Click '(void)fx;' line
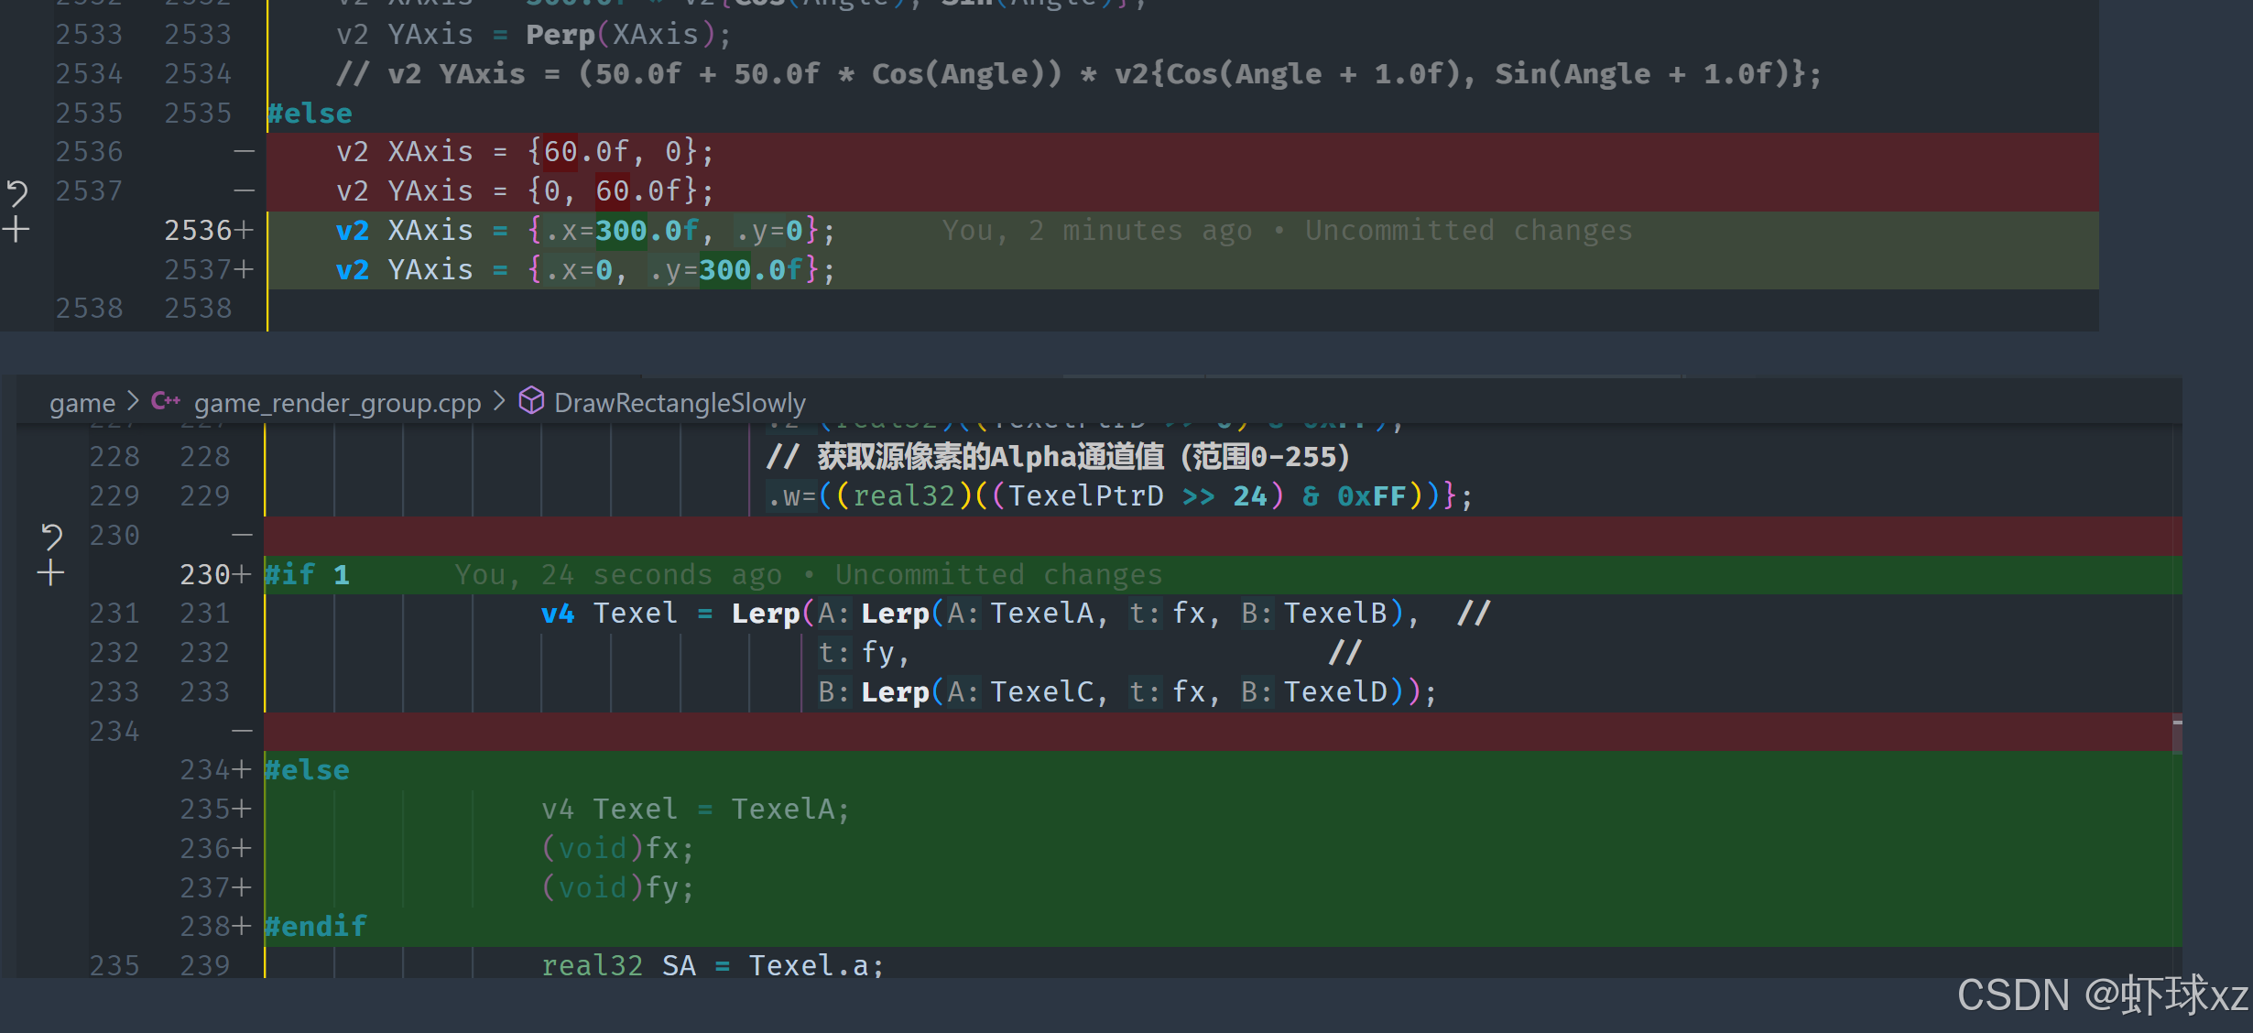Image resolution: width=2253 pixels, height=1033 pixels. 618,849
